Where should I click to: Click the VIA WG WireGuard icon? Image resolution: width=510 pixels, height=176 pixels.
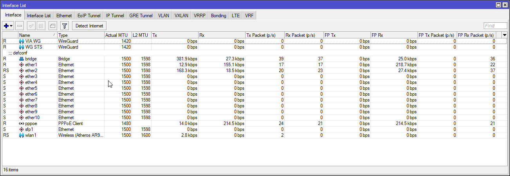click(22, 41)
